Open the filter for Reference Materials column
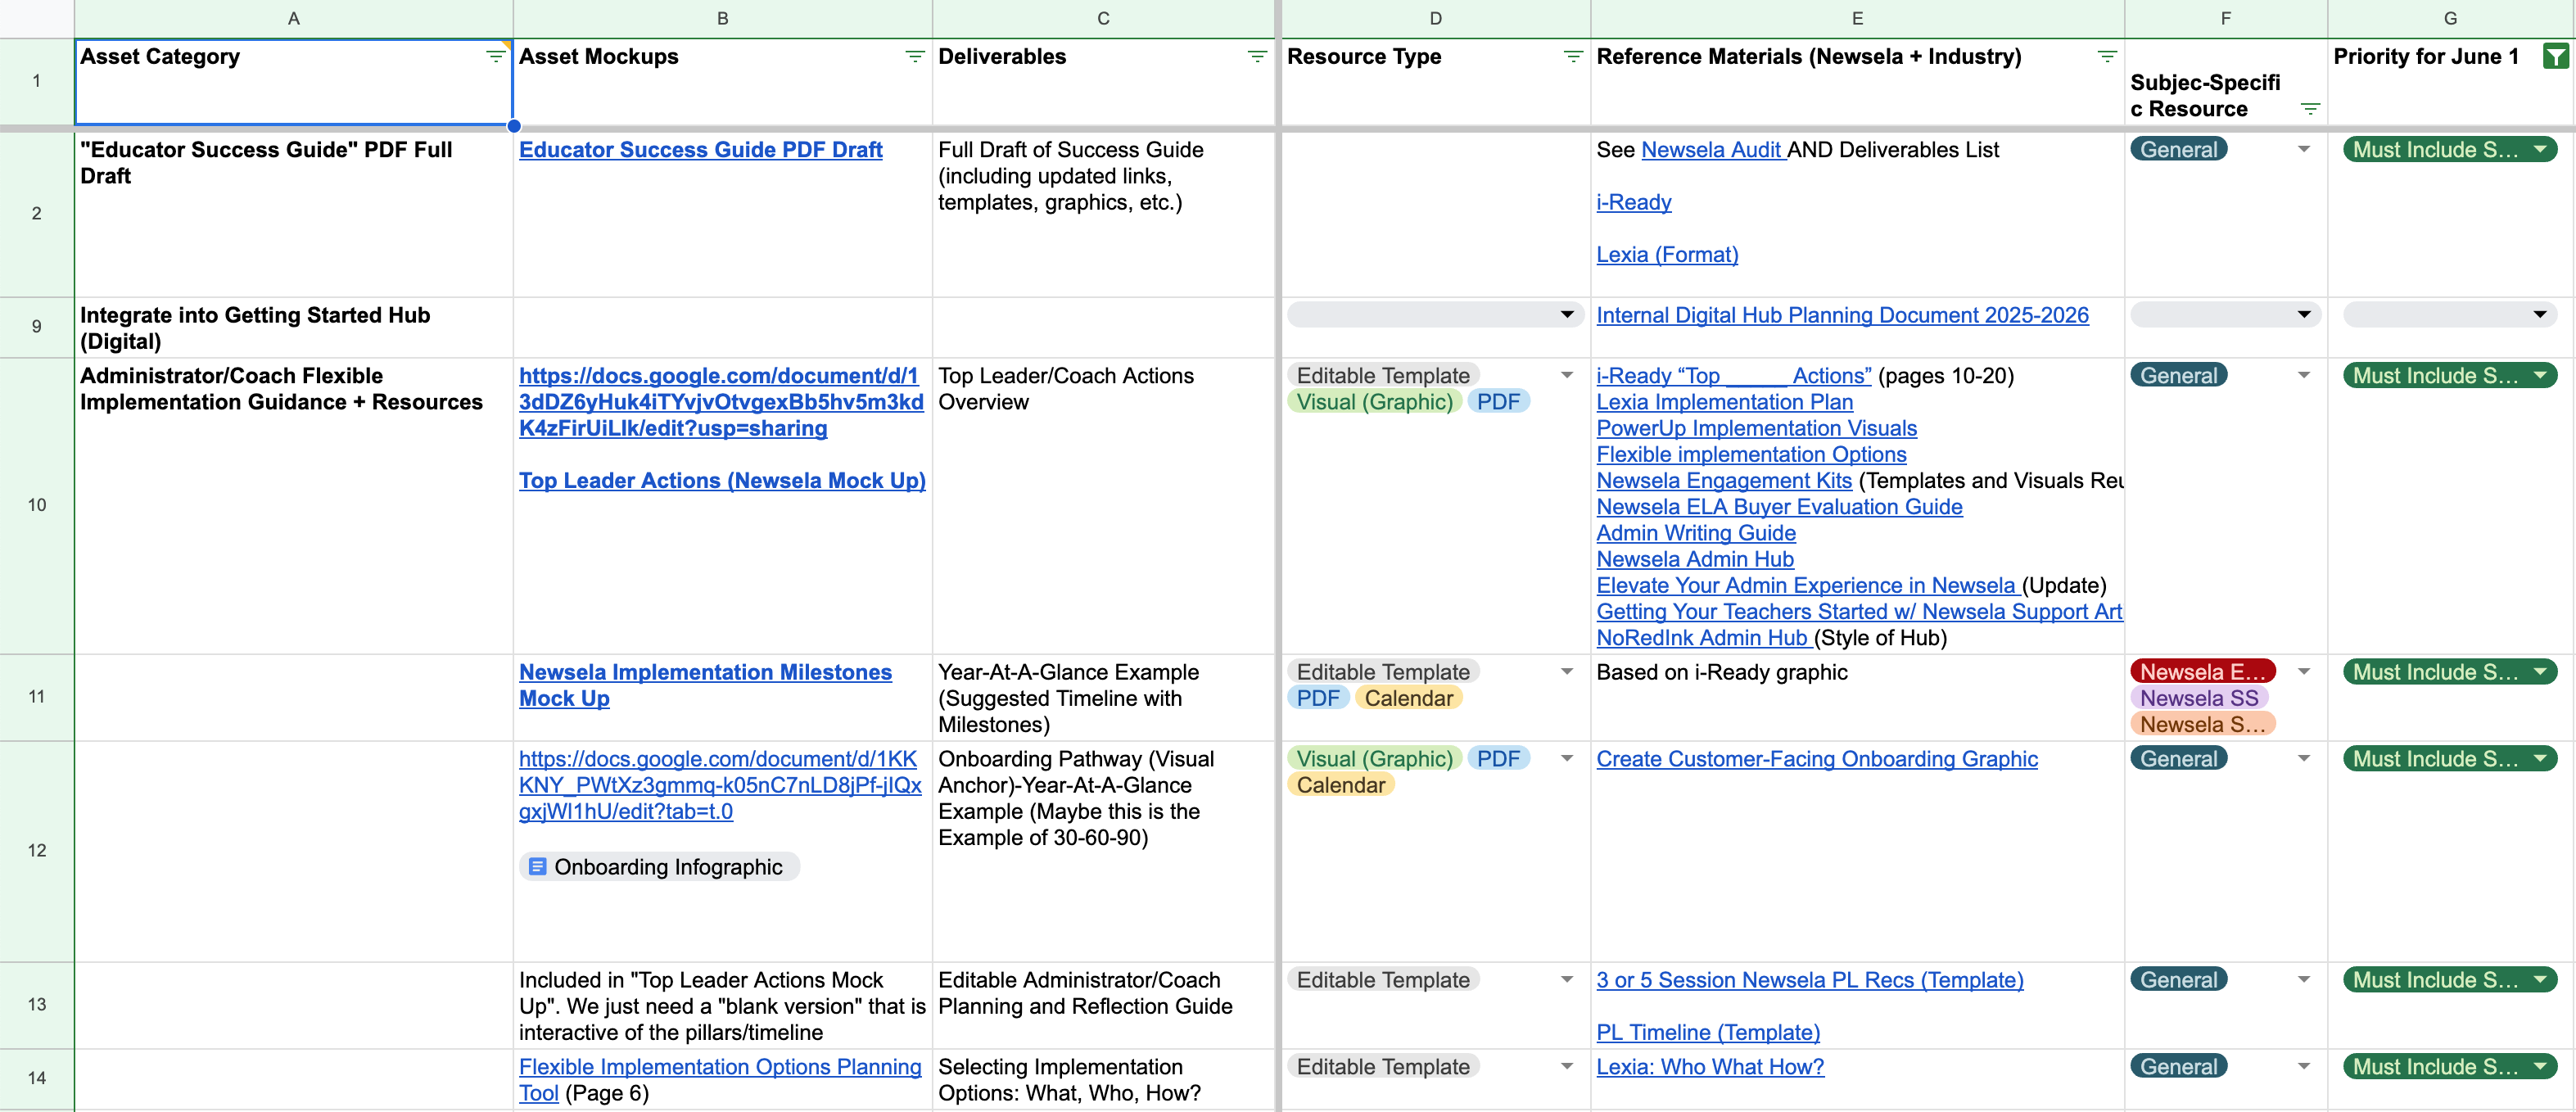The width and height of the screenshot is (2576, 1112). tap(2106, 56)
